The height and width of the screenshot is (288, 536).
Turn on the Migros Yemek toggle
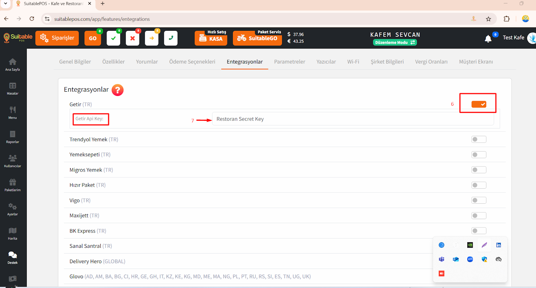479,170
